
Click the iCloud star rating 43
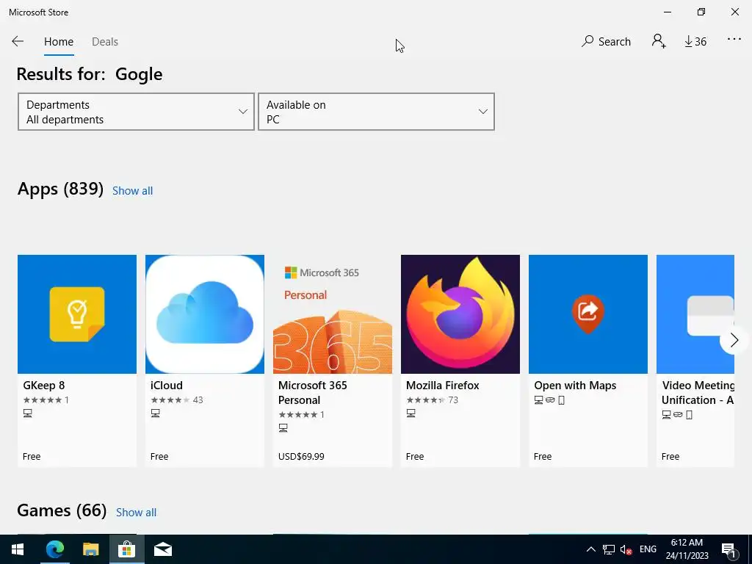[177, 400]
